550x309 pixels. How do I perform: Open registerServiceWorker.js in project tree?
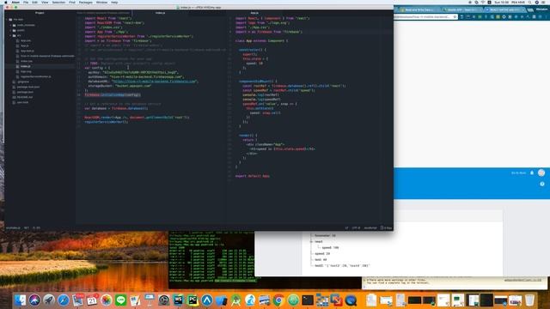click(35, 76)
